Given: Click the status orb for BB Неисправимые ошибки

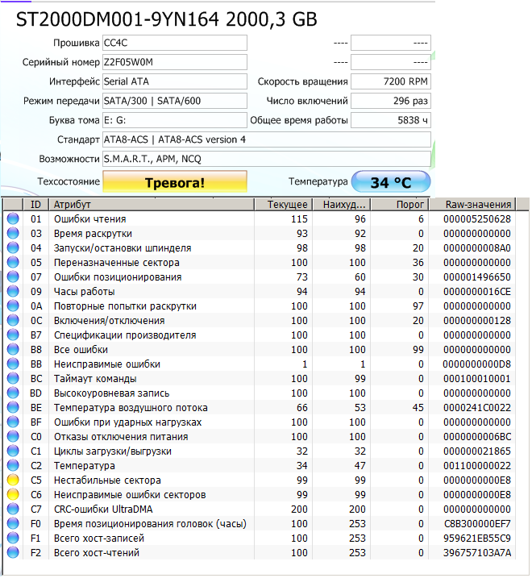Looking at the screenshot, I should (x=13, y=364).
